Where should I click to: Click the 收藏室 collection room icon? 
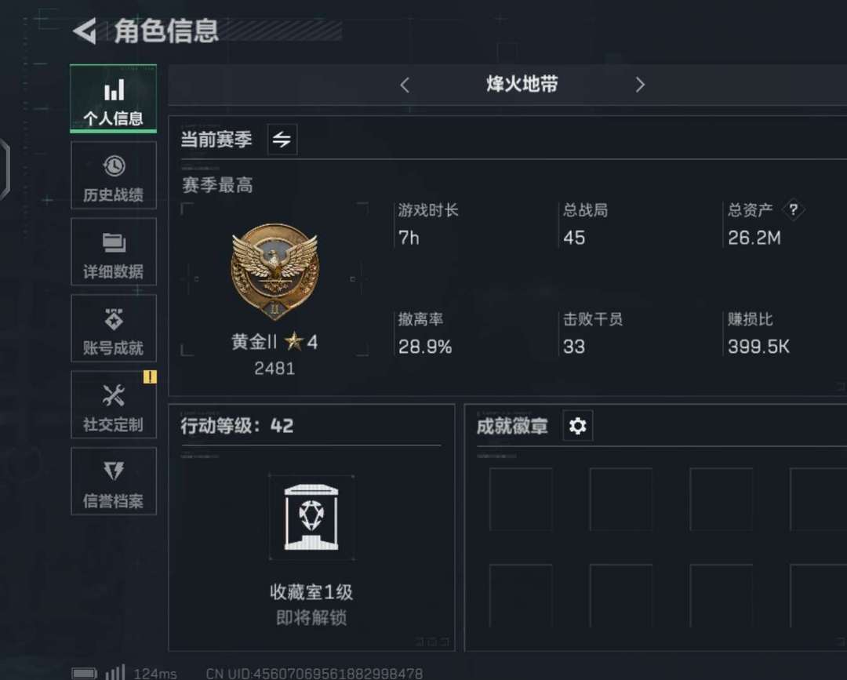[x=311, y=518]
